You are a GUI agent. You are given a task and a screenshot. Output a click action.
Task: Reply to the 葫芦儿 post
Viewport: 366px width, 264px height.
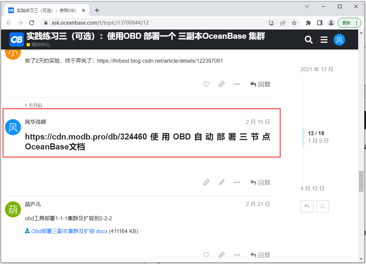(x=260, y=255)
